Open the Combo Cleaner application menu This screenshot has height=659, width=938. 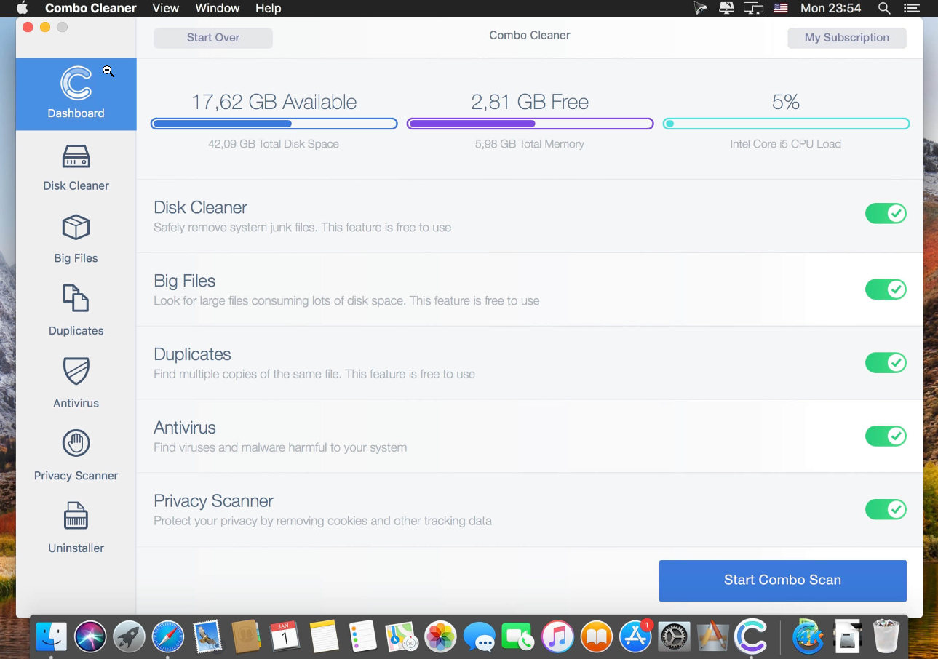(x=91, y=8)
